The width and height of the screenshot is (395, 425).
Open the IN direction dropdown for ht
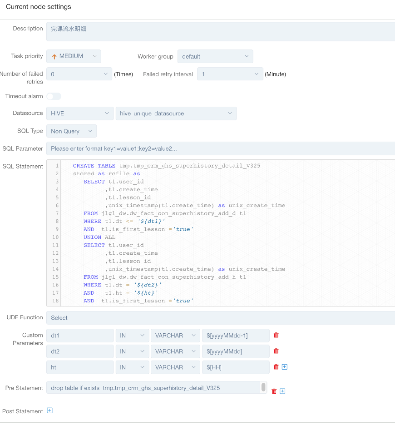pos(132,367)
